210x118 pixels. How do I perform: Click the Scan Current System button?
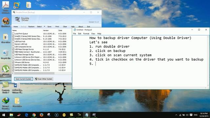23,79
